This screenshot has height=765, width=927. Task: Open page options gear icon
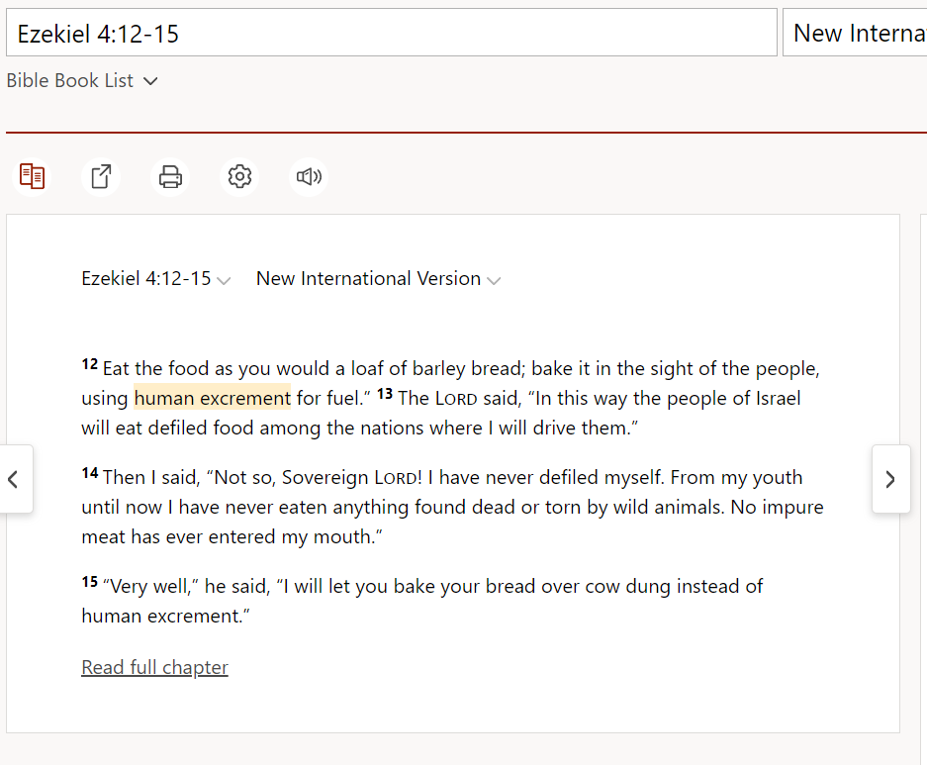coord(239,177)
